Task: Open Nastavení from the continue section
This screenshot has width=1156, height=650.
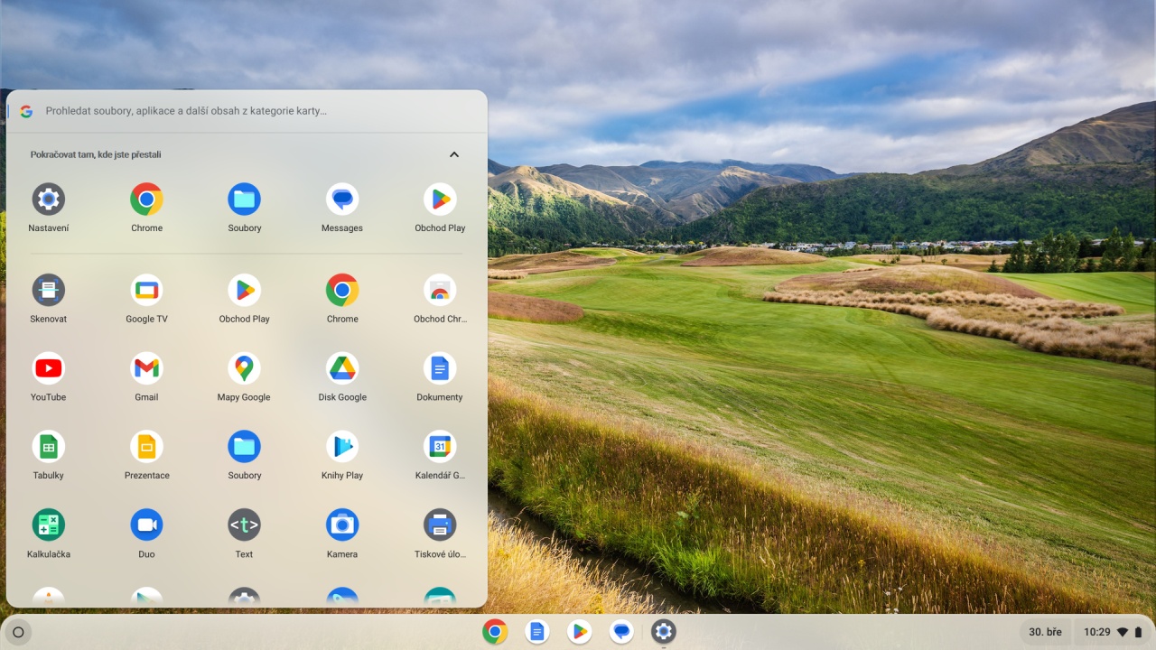Action: [x=49, y=209]
